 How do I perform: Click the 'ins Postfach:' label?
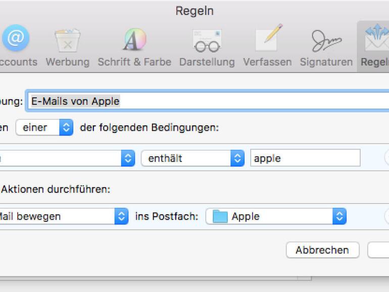coord(167,216)
